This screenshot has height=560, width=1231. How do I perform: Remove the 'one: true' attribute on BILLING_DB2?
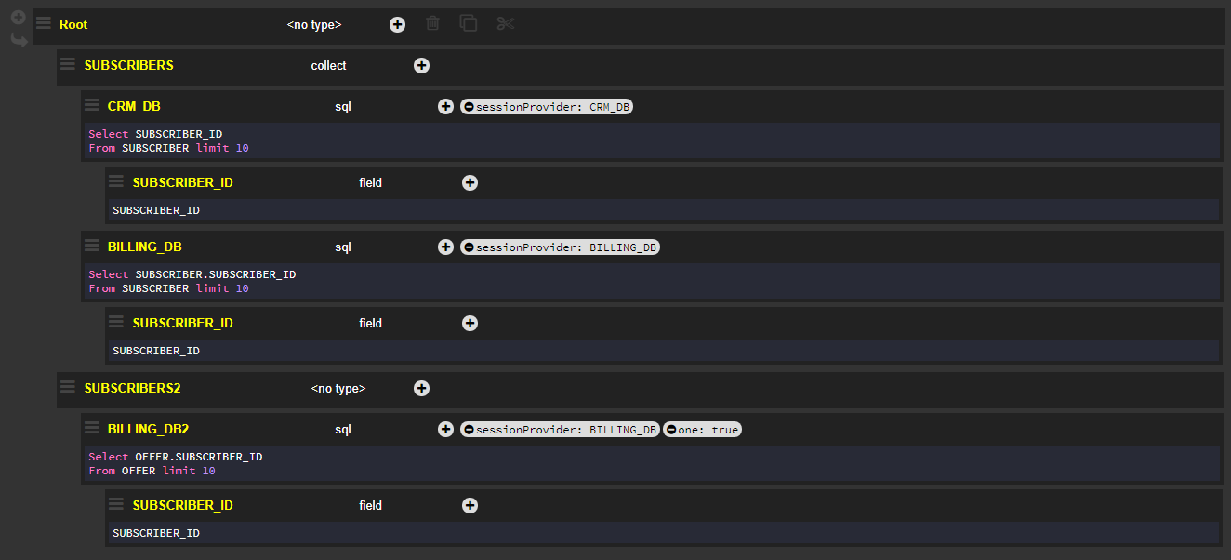(671, 430)
